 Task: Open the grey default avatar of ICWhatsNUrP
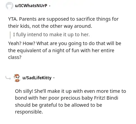9,6
